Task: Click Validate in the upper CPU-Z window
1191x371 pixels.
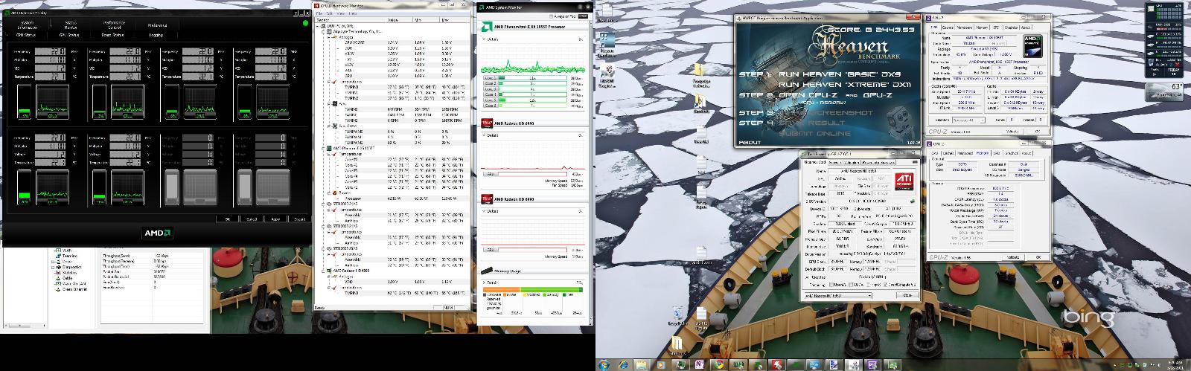Action: [1012, 132]
